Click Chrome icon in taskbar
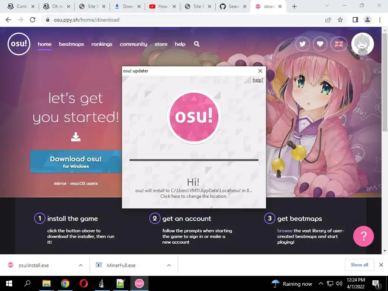The image size is (388, 291). (65, 283)
